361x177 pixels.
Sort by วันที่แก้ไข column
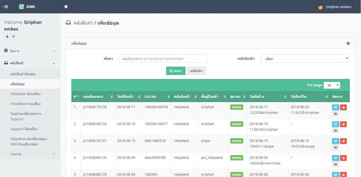coord(309,97)
